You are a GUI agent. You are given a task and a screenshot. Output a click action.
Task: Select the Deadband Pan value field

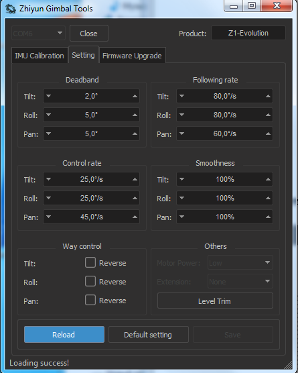(x=92, y=134)
